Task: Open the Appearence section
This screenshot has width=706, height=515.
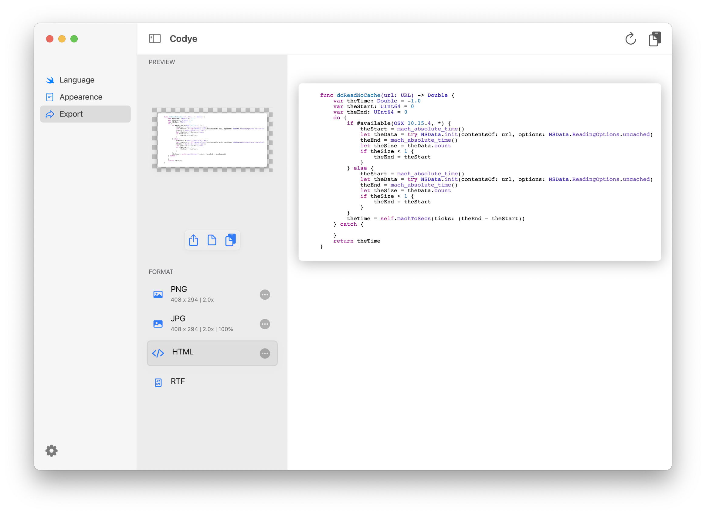Action: [x=85, y=97]
